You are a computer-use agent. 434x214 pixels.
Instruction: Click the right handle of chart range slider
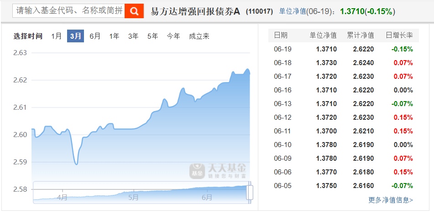click(250, 193)
